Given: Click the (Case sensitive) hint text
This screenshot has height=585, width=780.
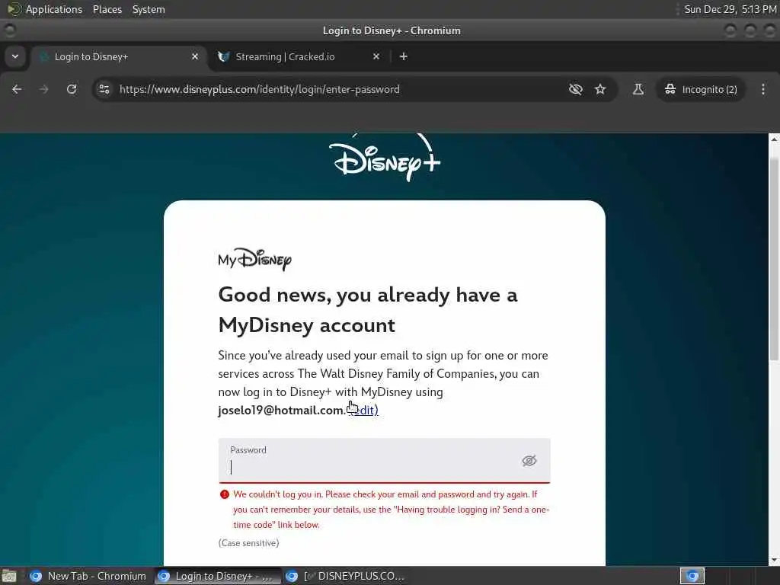Looking at the screenshot, I should [x=249, y=543].
